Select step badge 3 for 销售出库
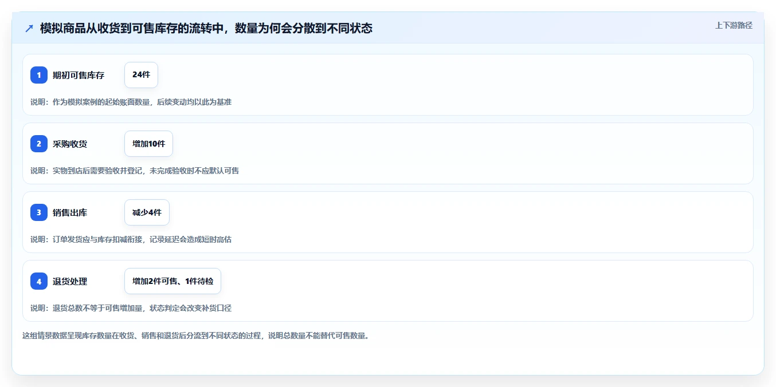Viewport: 776px width, 387px height. [39, 212]
